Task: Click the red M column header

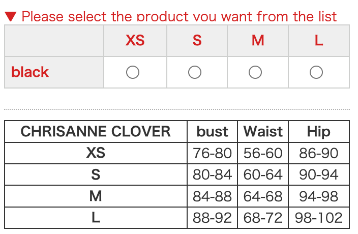Action: click(x=258, y=41)
